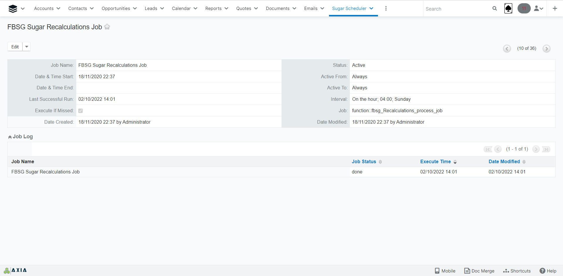
Task: Open the user profile menu
Action: (538, 8)
